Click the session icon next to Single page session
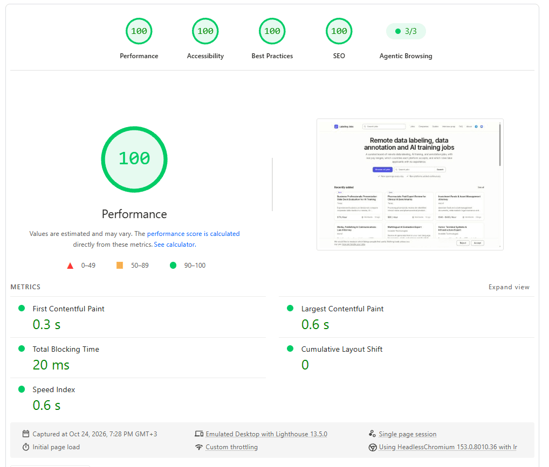This screenshot has width=549, height=467. pyautogui.click(x=372, y=434)
